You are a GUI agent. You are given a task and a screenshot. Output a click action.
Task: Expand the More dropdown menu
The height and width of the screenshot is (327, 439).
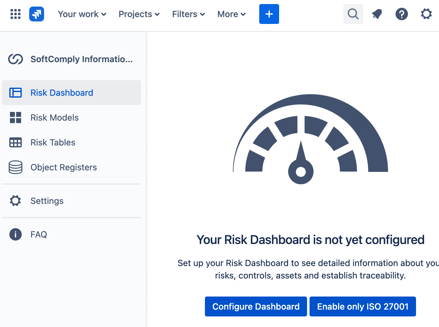(232, 14)
